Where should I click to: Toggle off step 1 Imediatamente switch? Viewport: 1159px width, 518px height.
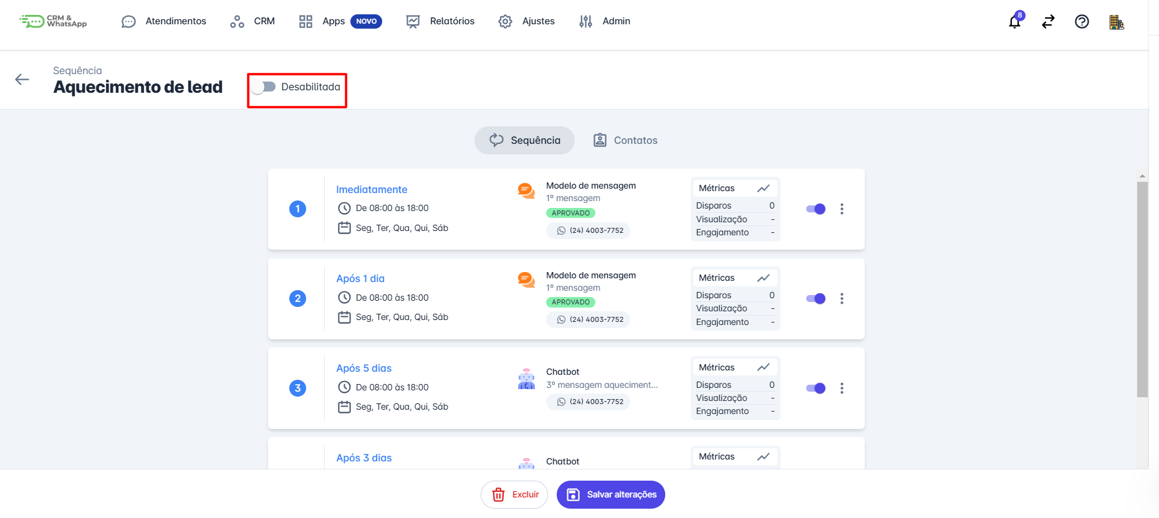tap(815, 209)
